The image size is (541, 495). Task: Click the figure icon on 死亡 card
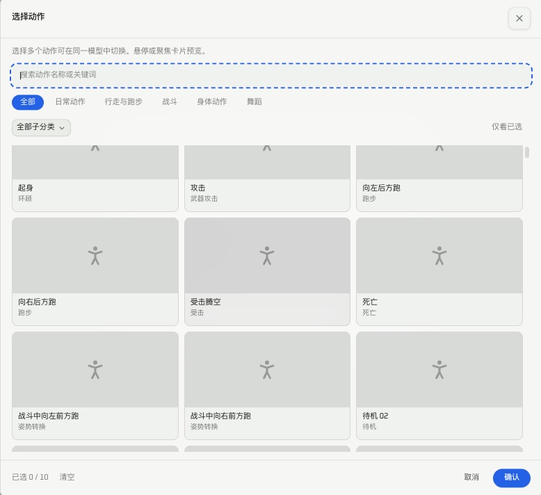439,256
